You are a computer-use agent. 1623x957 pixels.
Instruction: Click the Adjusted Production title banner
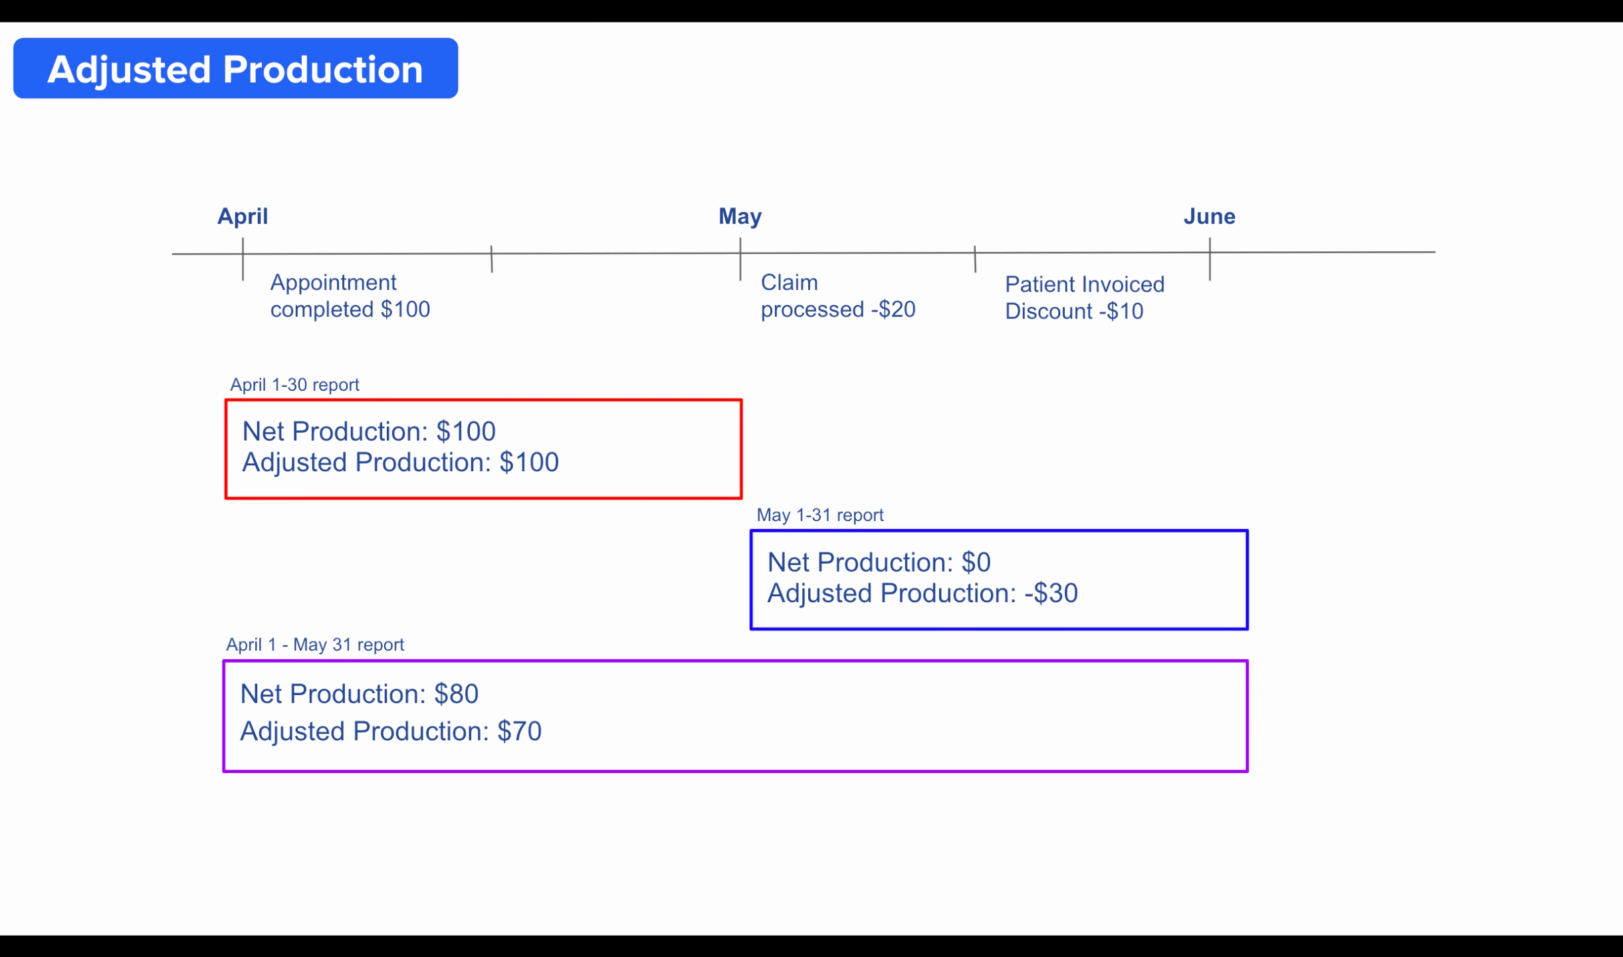tap(235, 68)
